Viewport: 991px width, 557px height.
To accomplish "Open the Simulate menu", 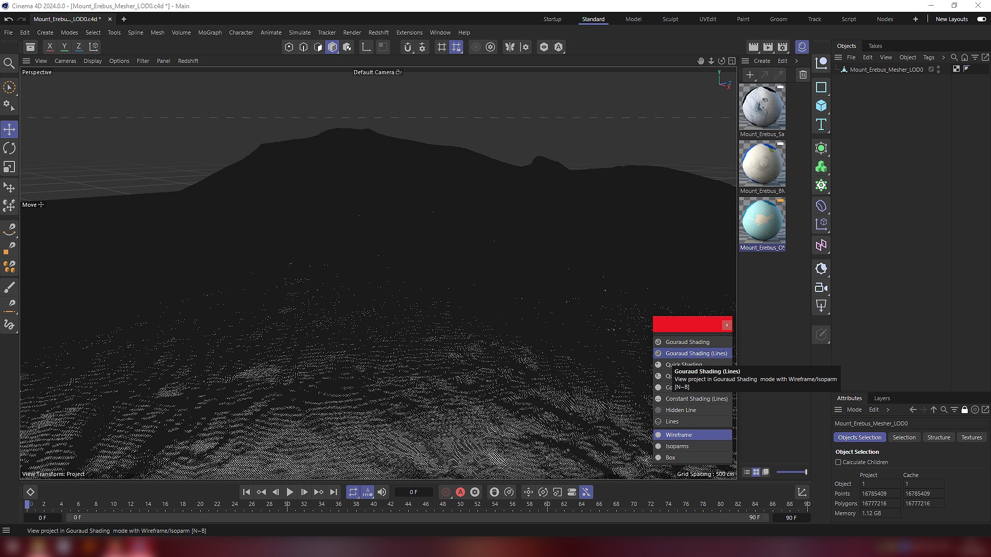I will 300,32.
